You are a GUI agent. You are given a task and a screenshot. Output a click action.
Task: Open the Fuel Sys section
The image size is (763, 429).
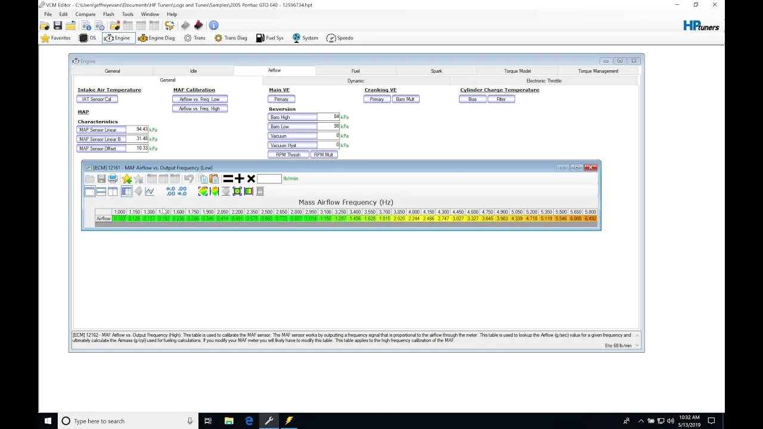[x=270, y=38]
